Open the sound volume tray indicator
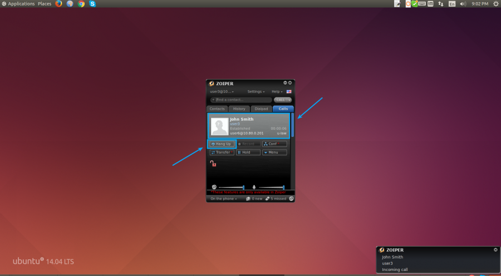The height and width of the screenshot is (276, 501). pyautogui.click(x=463, y=4)
